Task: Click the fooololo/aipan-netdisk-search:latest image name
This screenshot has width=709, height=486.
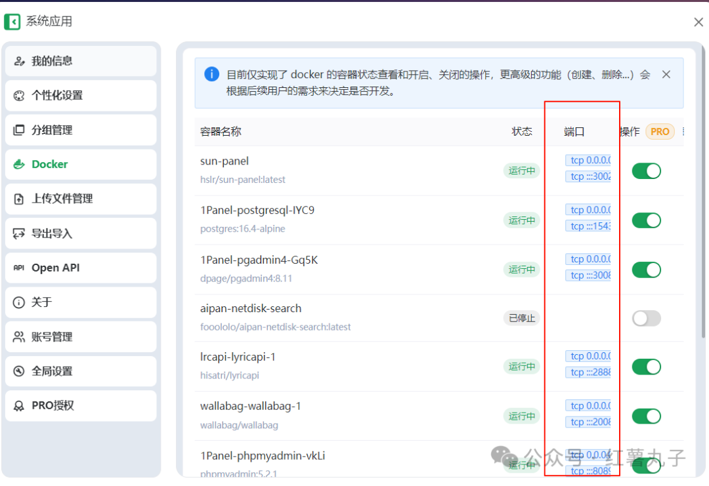Action: [x=275, y=327]
